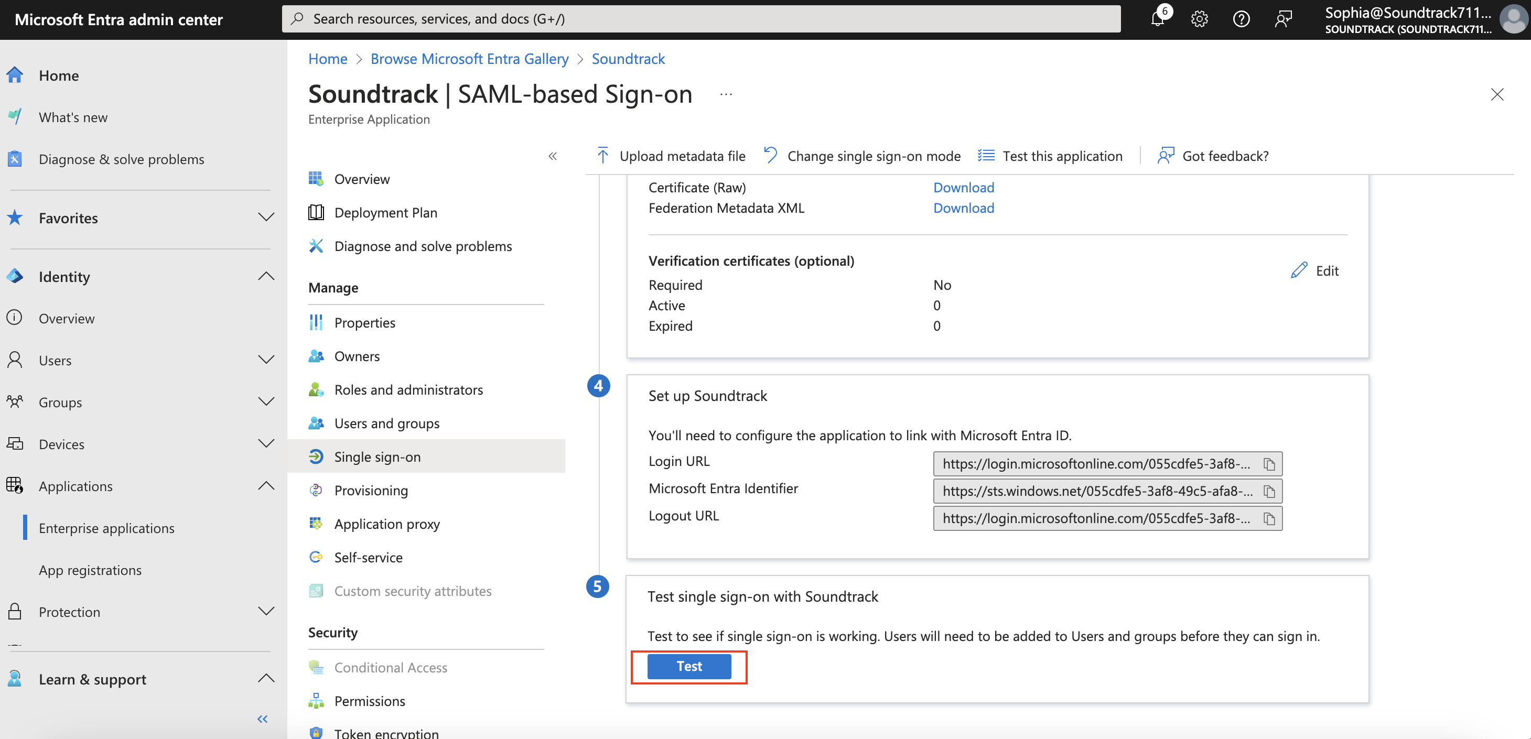Image resolution: width=1531 pixels, height=739 pixels.
Task: Close the Soundtrack blade
Action: click(1496, 94)
